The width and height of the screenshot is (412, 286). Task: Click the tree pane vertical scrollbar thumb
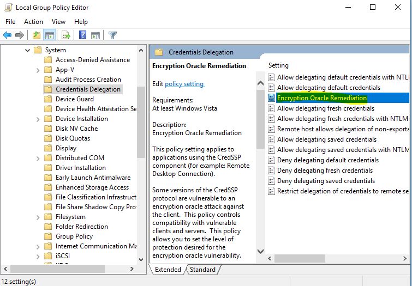pos(141,122)
